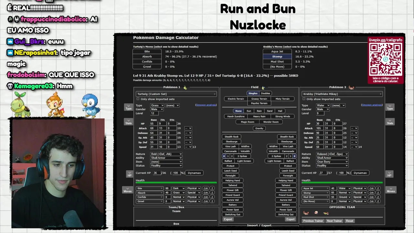The height and width of the screenshot is (233, 414).
Task: Enable Gravity on the field
Action: point(259,128)
